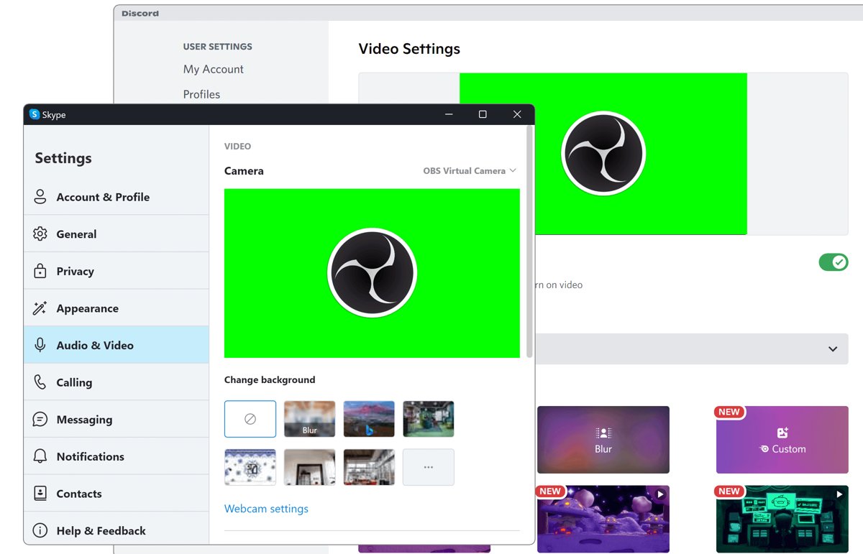Open General settings in Skype
This screenshot has width=863, height=554.
117,234
